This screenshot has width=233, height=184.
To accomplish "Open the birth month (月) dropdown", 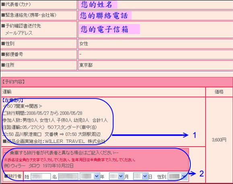I will point(116,176).
